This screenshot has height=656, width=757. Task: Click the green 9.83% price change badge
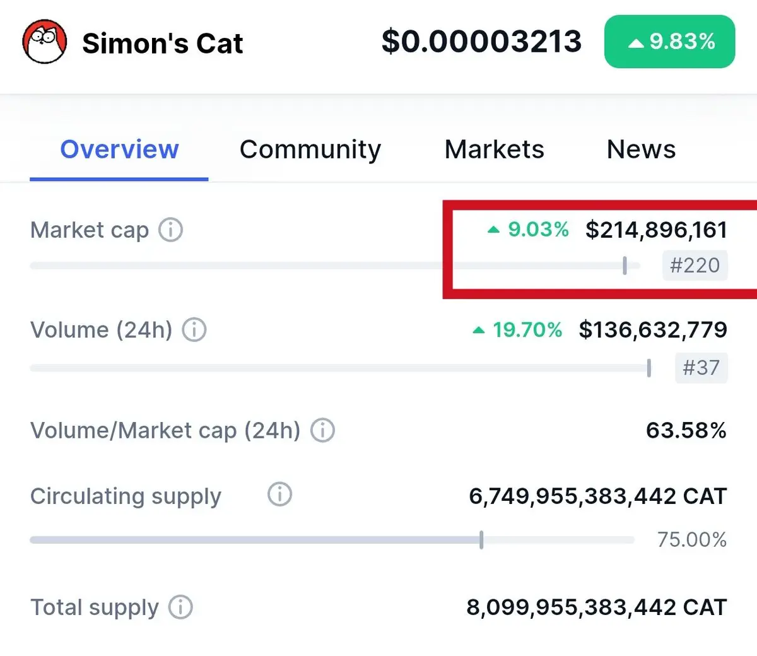tap(669, 42)
